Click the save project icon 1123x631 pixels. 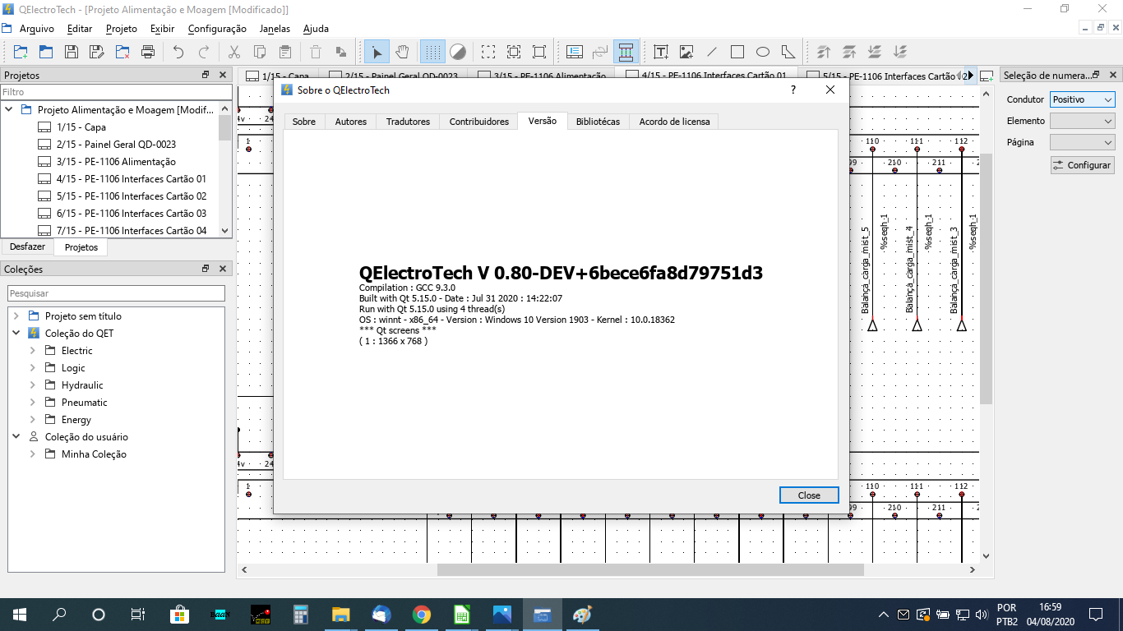coord(72,52)
